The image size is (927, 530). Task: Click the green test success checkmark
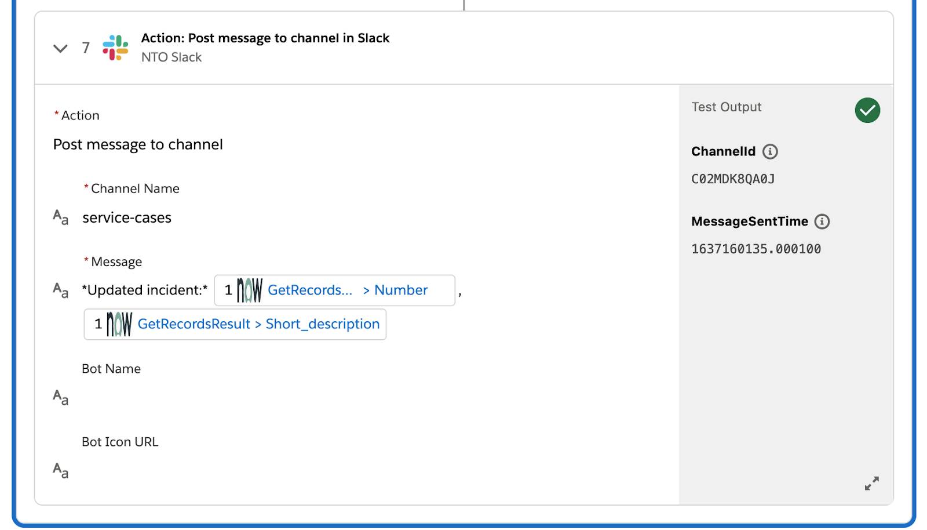[867, 110]
